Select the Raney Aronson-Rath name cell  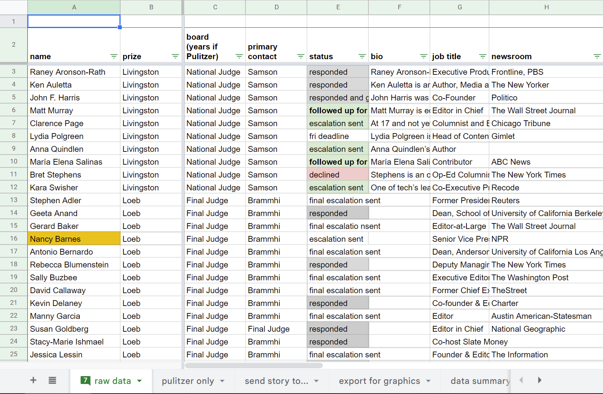coord(74,72)
